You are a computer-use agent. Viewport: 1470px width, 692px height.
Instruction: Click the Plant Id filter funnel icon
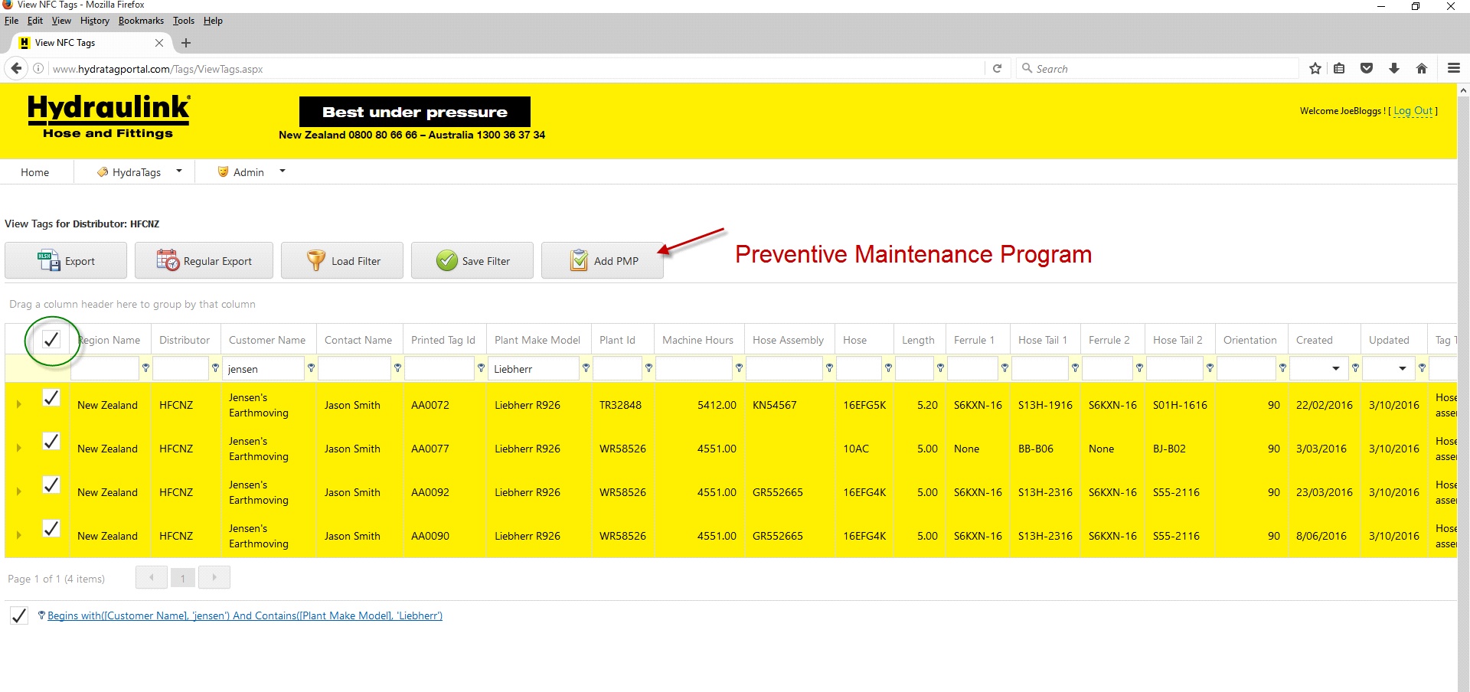(x=649, y=368)
